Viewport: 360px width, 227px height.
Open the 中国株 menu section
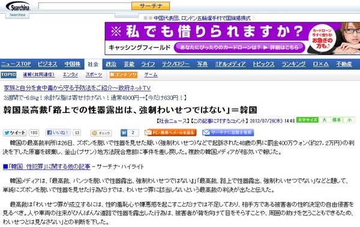click(x=73, y=64)
